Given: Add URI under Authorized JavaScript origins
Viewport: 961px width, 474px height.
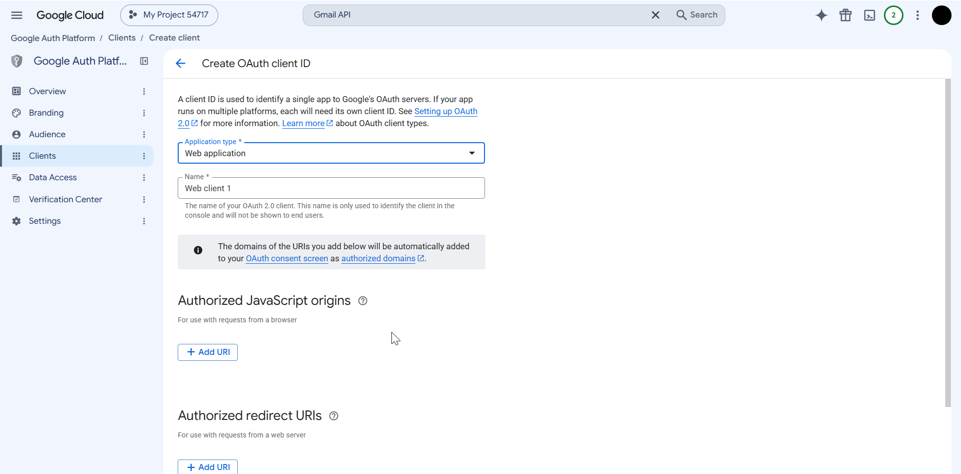Looking at the screenshot, I should 208,352.
